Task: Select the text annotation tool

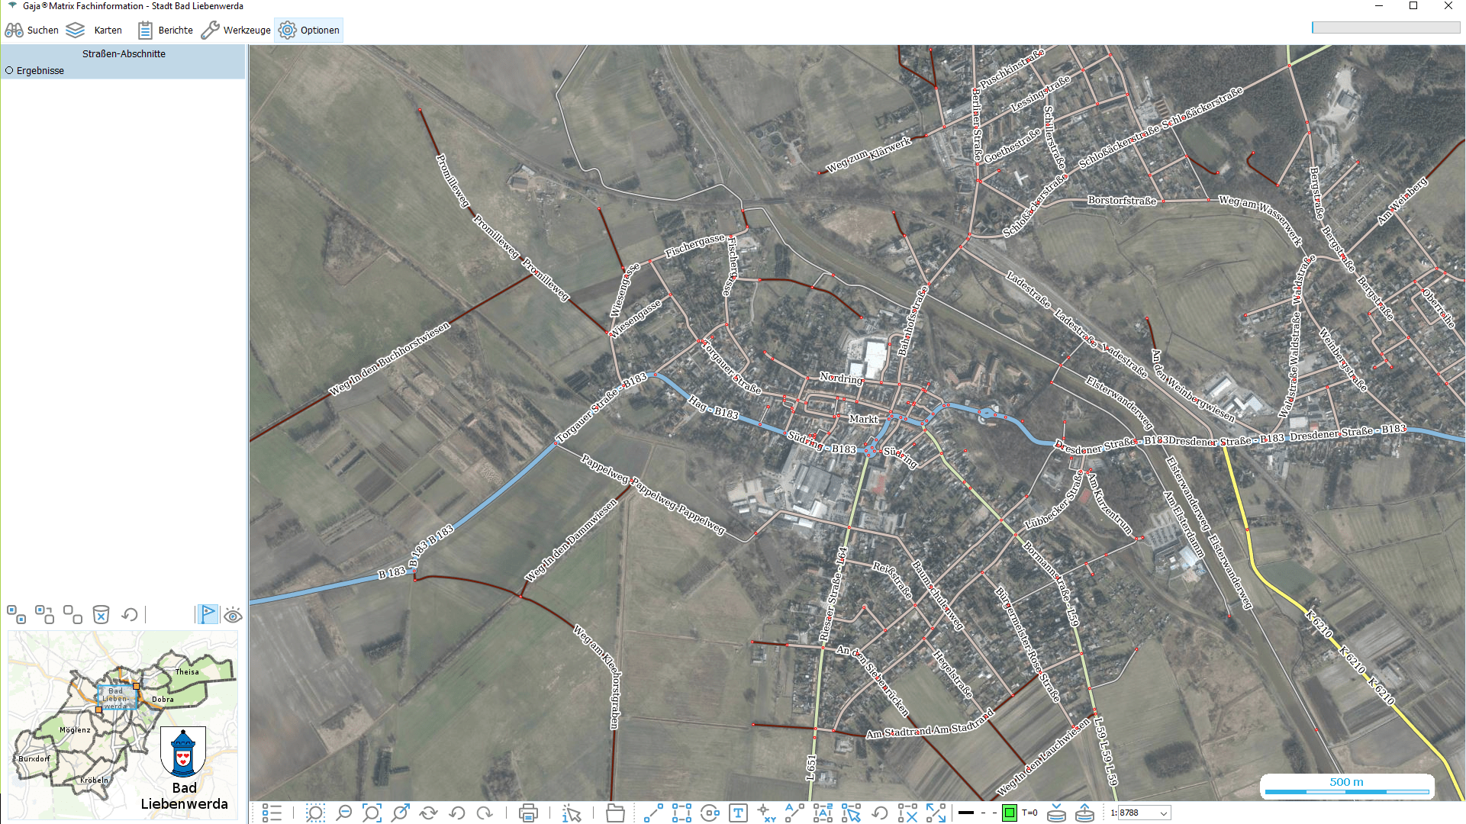Action: click(738, 813)
